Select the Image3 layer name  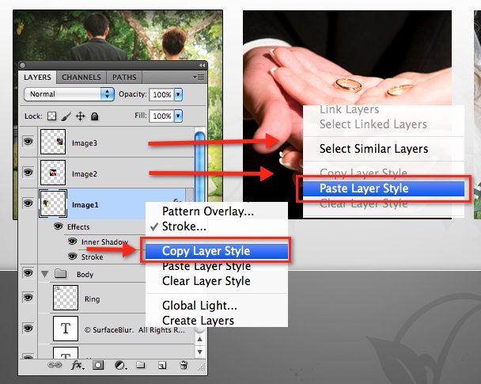(x=85, y=143)
